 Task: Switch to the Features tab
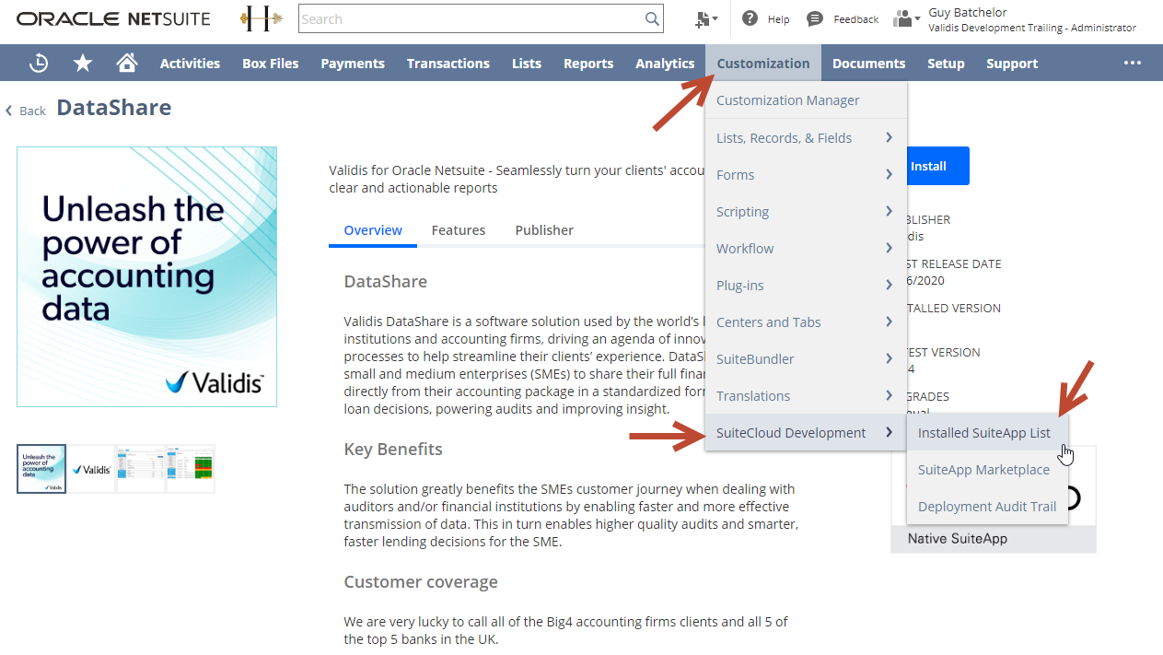(459, 230)
